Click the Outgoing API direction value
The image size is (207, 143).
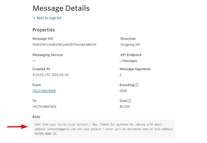tap(130, 45)
